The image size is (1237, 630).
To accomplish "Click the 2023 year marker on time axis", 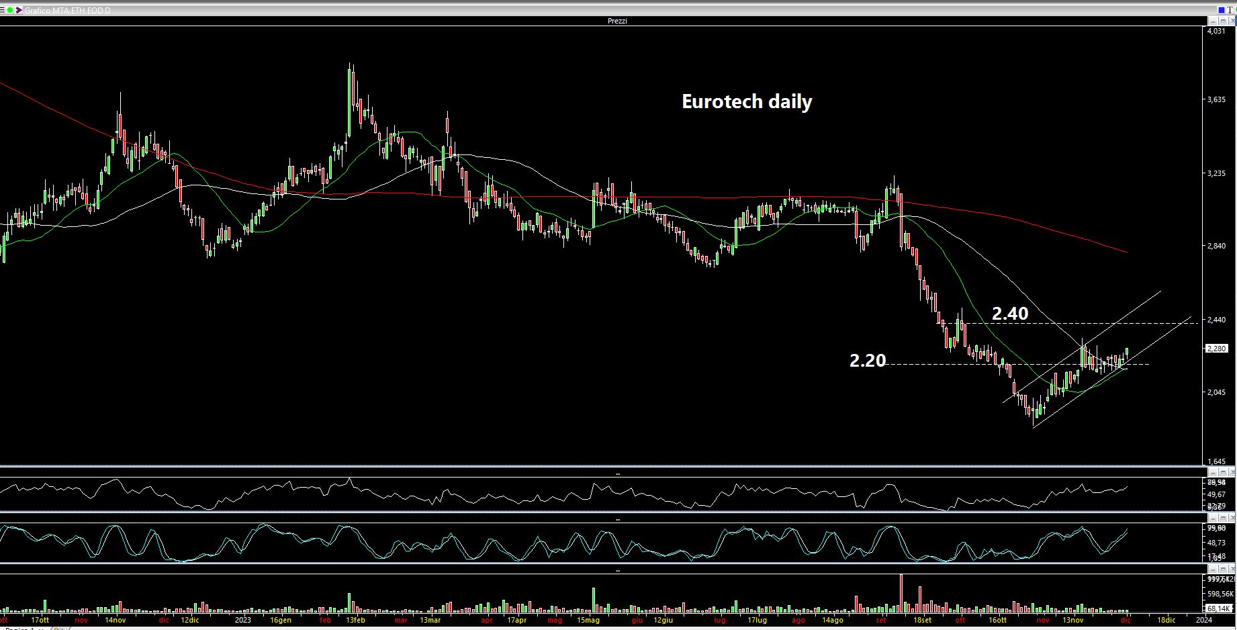I will 243,620.
